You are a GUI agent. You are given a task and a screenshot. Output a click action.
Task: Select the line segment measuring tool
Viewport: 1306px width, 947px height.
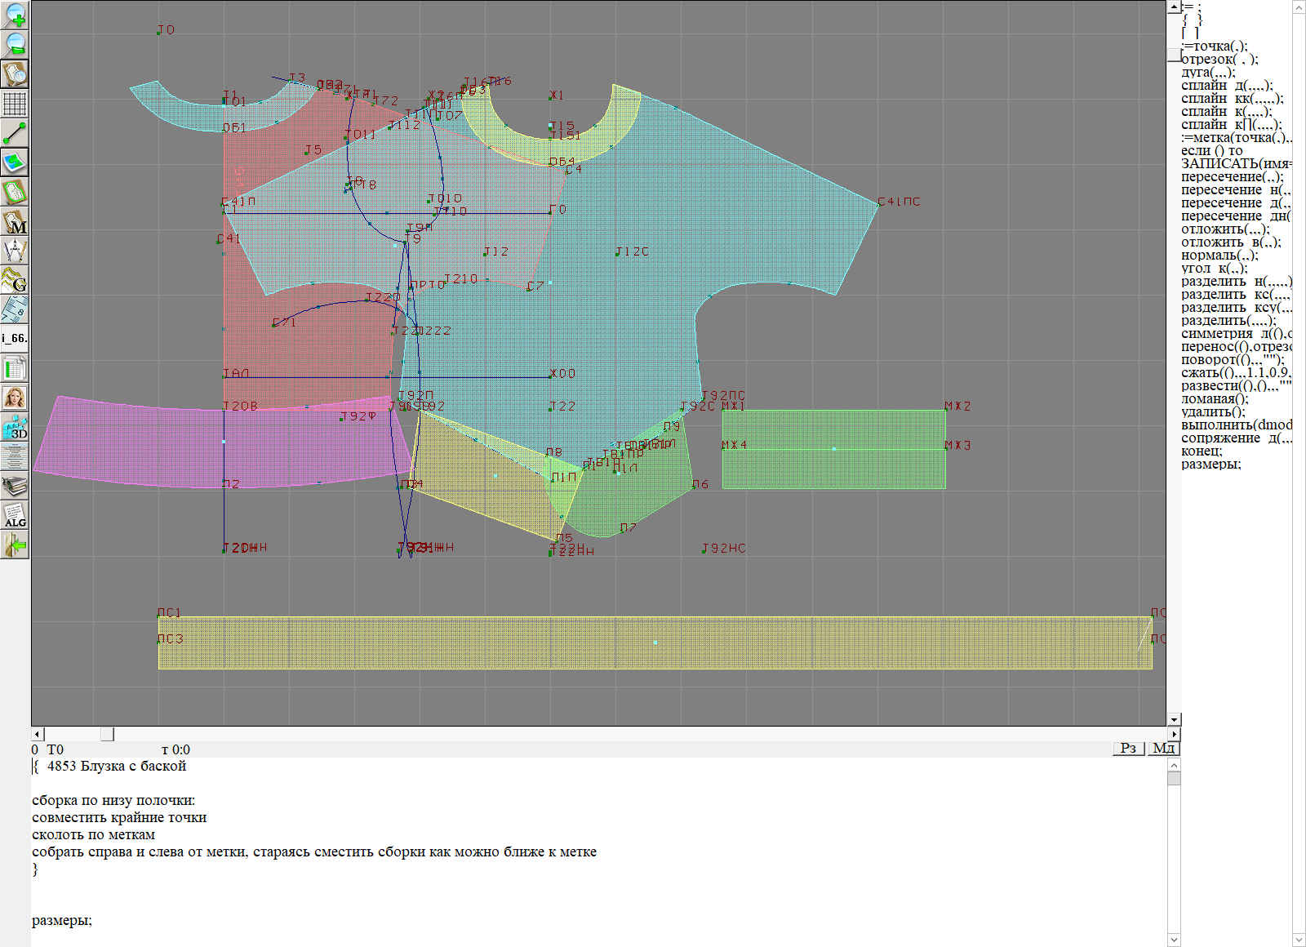click(15, 133)
